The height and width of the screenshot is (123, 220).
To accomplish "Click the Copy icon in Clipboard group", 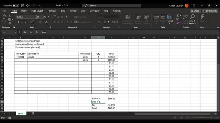I will click(10, 19).
